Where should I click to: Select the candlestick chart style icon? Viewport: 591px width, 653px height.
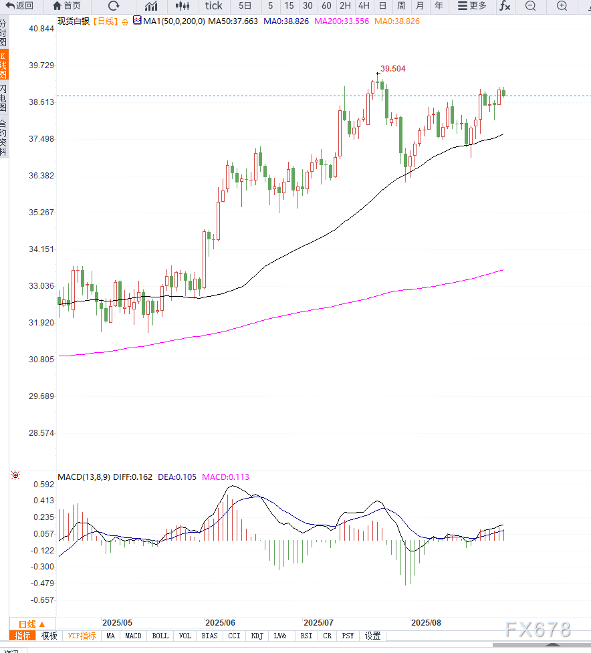pos(182,6)
